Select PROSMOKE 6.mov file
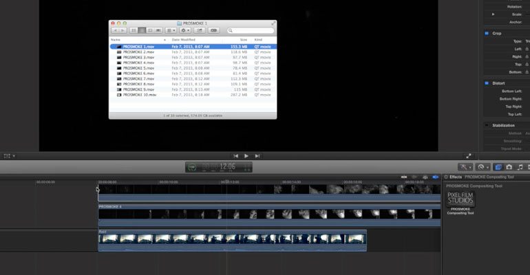The width and height of the screenshot is (530, 275). tap(193, 74)
